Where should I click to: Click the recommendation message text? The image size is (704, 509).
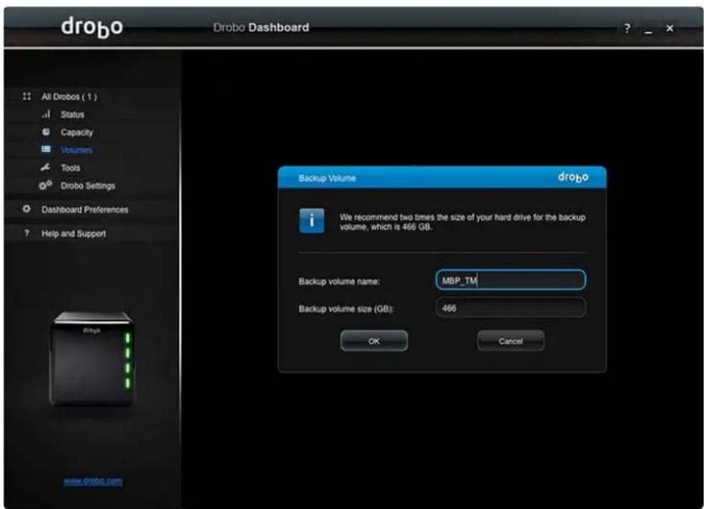462,222
